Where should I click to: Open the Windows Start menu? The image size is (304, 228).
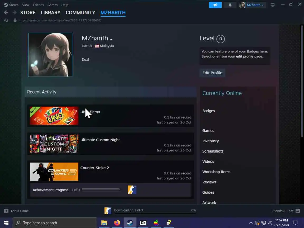6,223
